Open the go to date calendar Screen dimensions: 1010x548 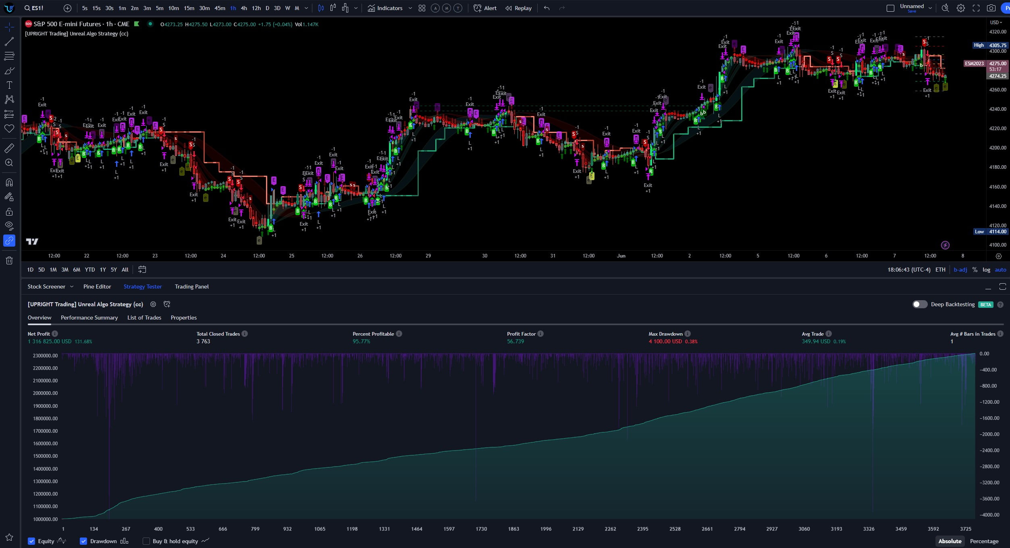[x=142, y=270]
